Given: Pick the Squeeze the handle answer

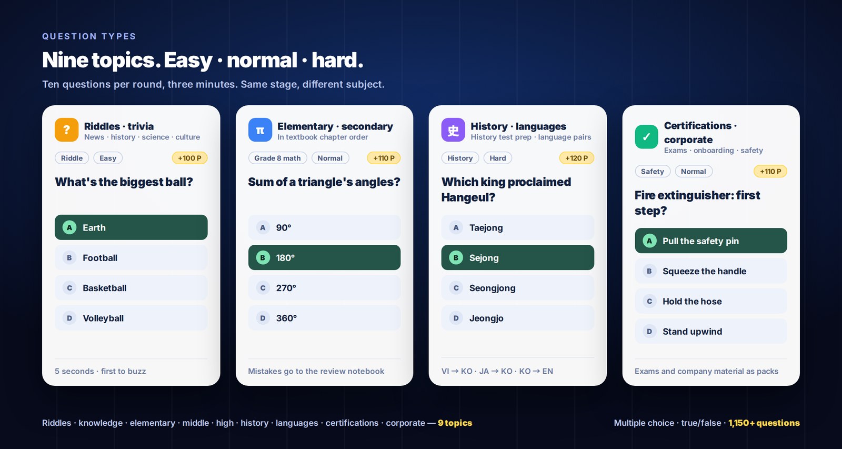Looking at the screenshot, I should 711,271.
